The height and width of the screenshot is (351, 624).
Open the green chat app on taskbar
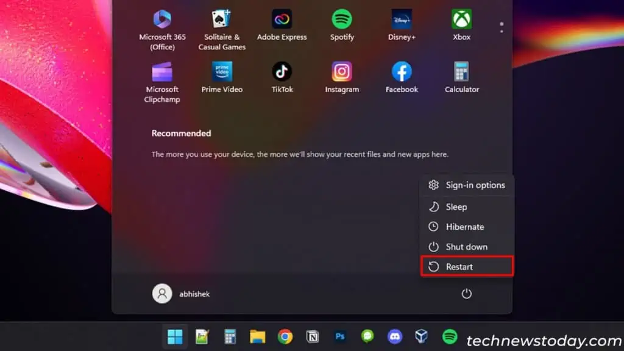pyautogui.click(x=367, y=336)
